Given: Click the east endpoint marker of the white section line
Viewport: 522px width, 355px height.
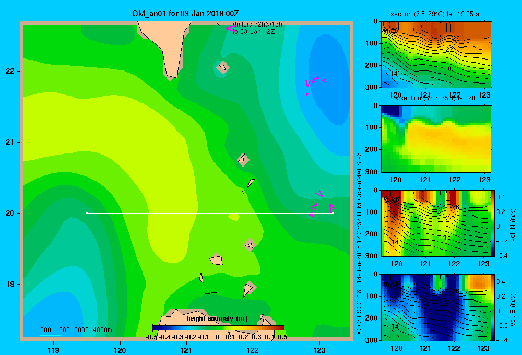Looking at the screenshot, I should (333, 213).
